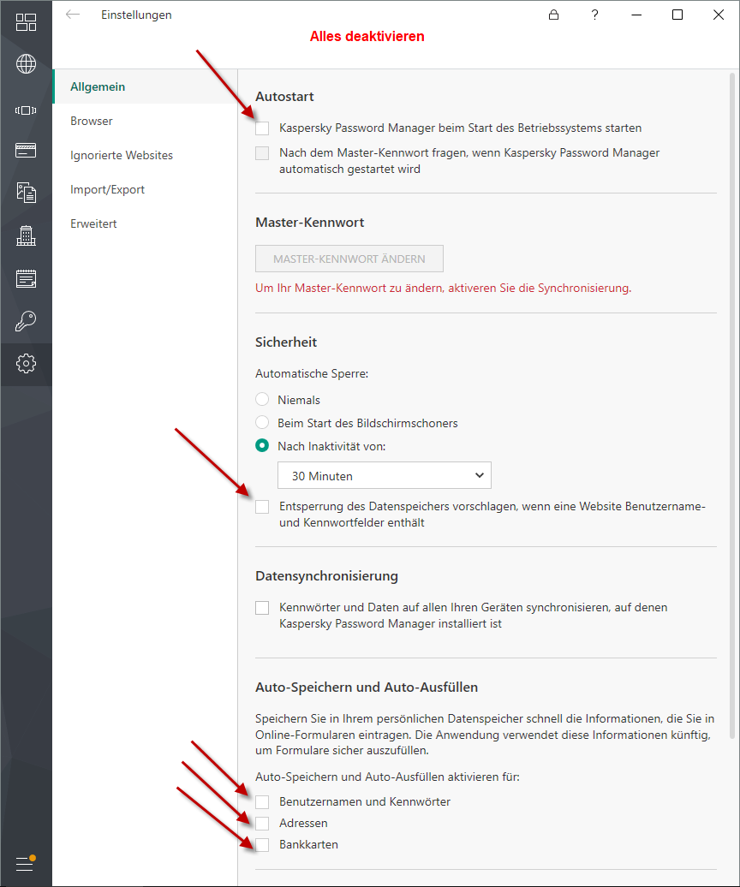Open the dashboard overview icon in sidebar

point(26,22)
